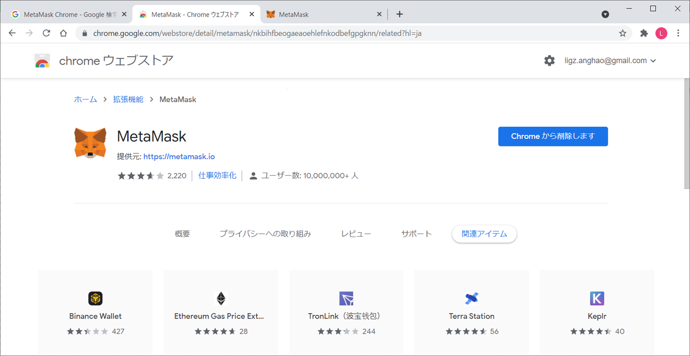Image resolution: width=690 pixels, height=356 pixels.
Task: Select the 関連アイテム tab
Action: click(x=484, y=234)
